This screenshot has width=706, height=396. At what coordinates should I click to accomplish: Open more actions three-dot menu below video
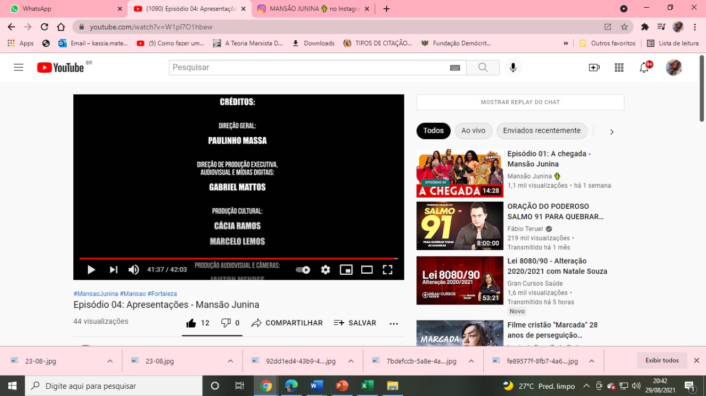click(394, 323)
